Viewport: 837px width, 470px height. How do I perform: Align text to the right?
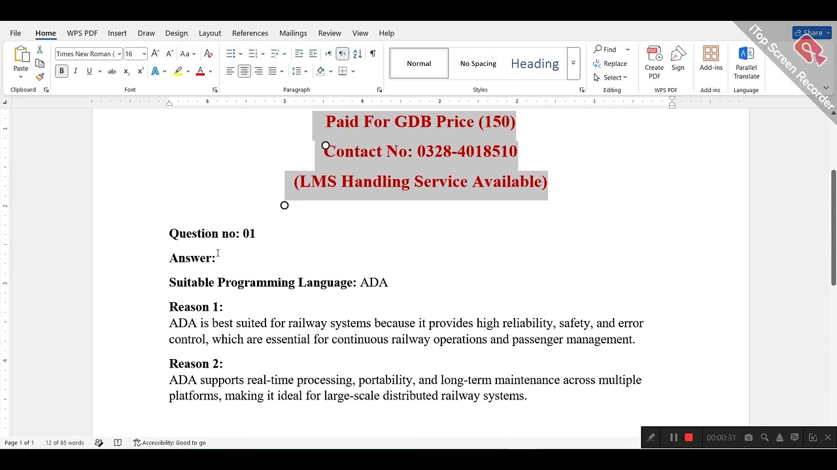point(258,71)
